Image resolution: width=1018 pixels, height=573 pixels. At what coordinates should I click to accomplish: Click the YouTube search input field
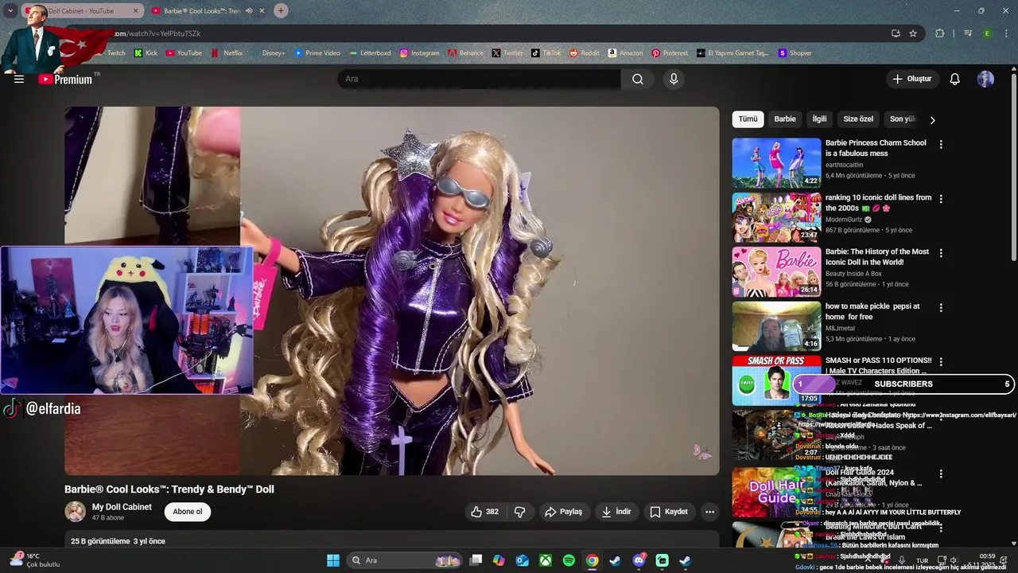point(479,79)
